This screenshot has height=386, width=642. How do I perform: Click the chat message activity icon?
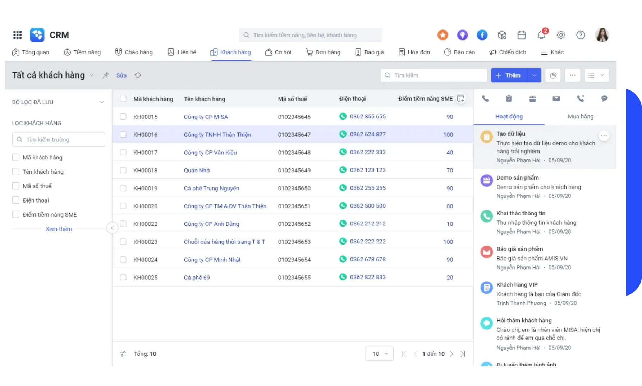click(604, 98)
